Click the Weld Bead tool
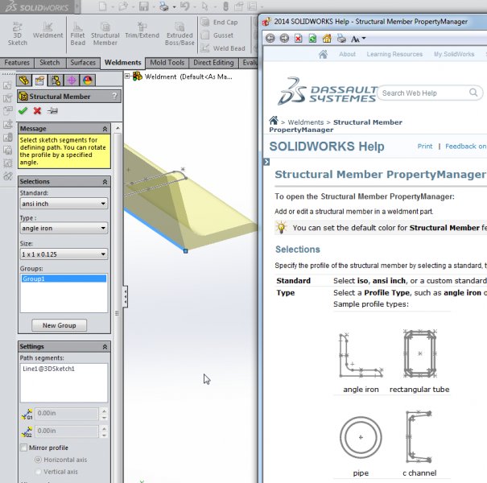The width and height of the screenshot is (487, 483). (x=223, y=48)
